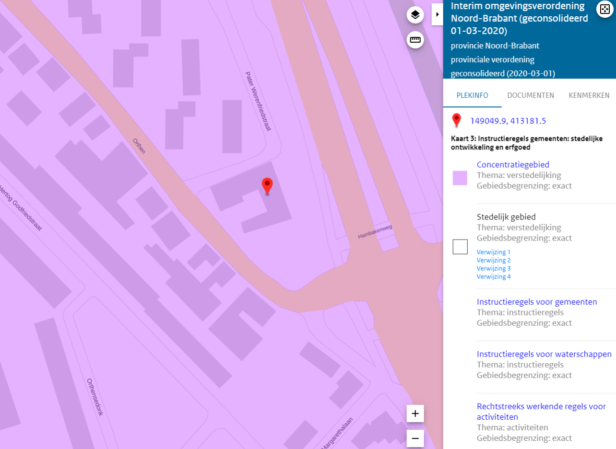Viewport: 616px width, 449px height.
Task: Click the Hambakenweg street label on map
Action: (x=375, y=232)
